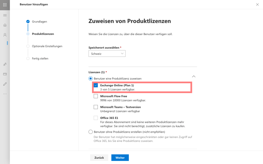
Task: Close the Benutzer hinzufügen panel
Action: point(258,5)
